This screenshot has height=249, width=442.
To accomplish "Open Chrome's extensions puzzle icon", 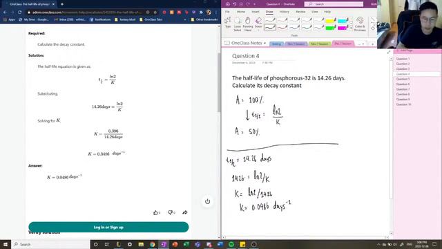I will pyautogui.click(x=201, y=12).
